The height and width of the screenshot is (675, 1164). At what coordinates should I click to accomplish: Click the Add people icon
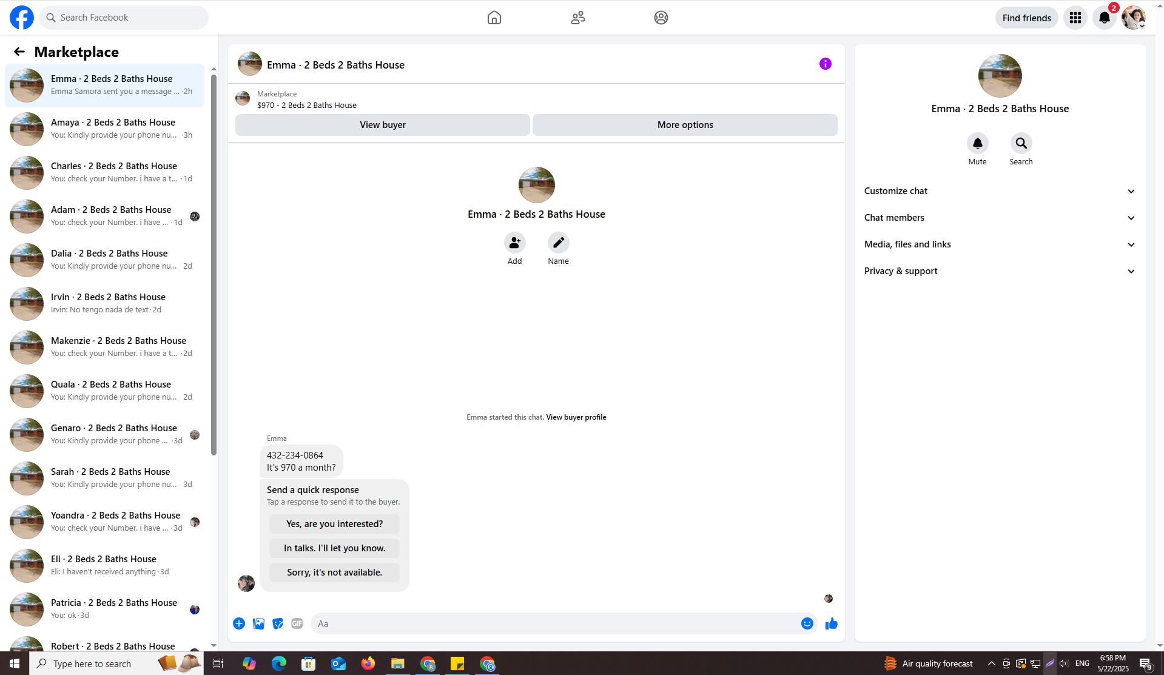[x=515, y=243]
